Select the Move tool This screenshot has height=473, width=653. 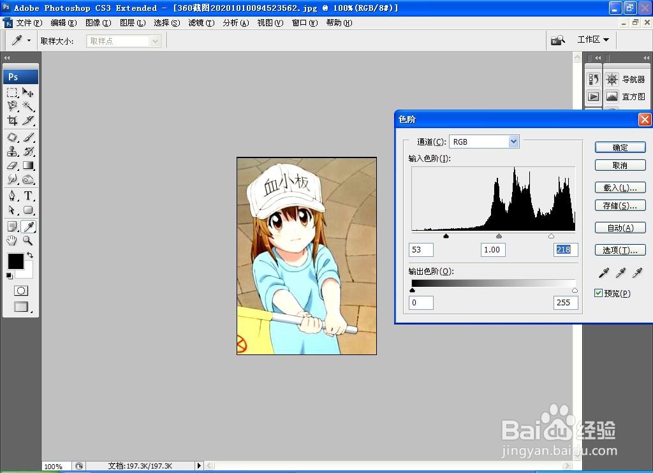click(28, 92)
